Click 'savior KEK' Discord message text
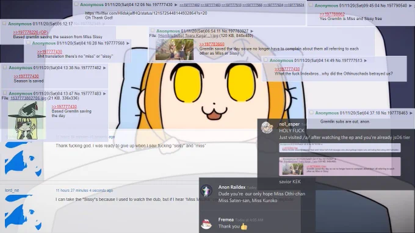Viewport: 415px width, 233px height. [290, 182]
